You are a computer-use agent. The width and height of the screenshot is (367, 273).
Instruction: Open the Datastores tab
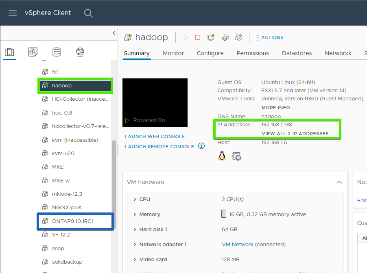coord(297,53)
